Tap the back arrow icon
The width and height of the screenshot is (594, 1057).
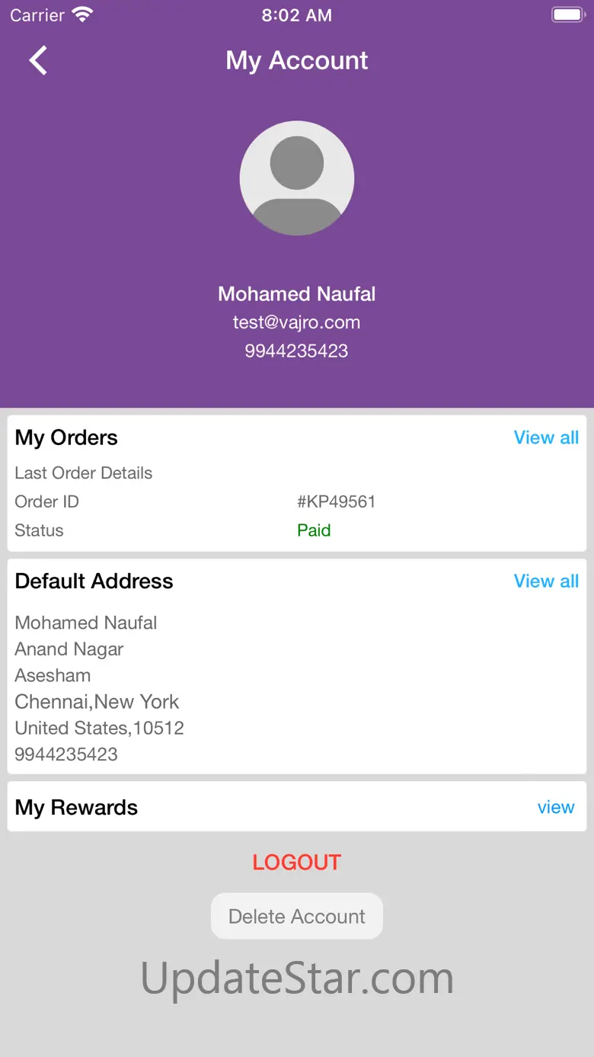click(38, 60)
